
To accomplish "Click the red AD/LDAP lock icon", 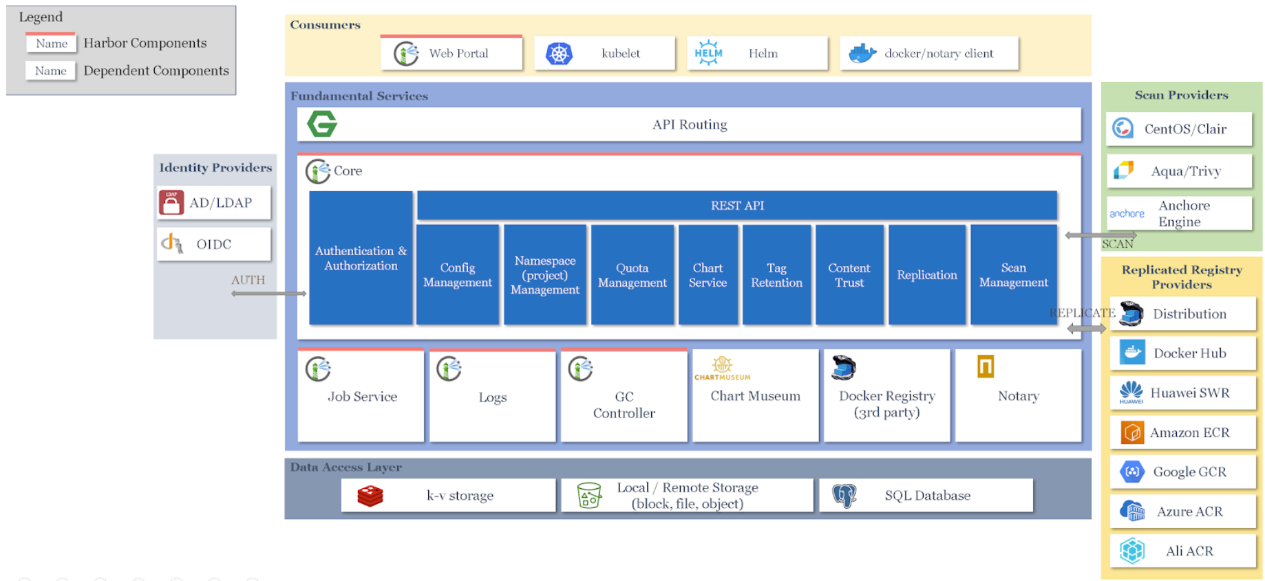I will point(171,203).
